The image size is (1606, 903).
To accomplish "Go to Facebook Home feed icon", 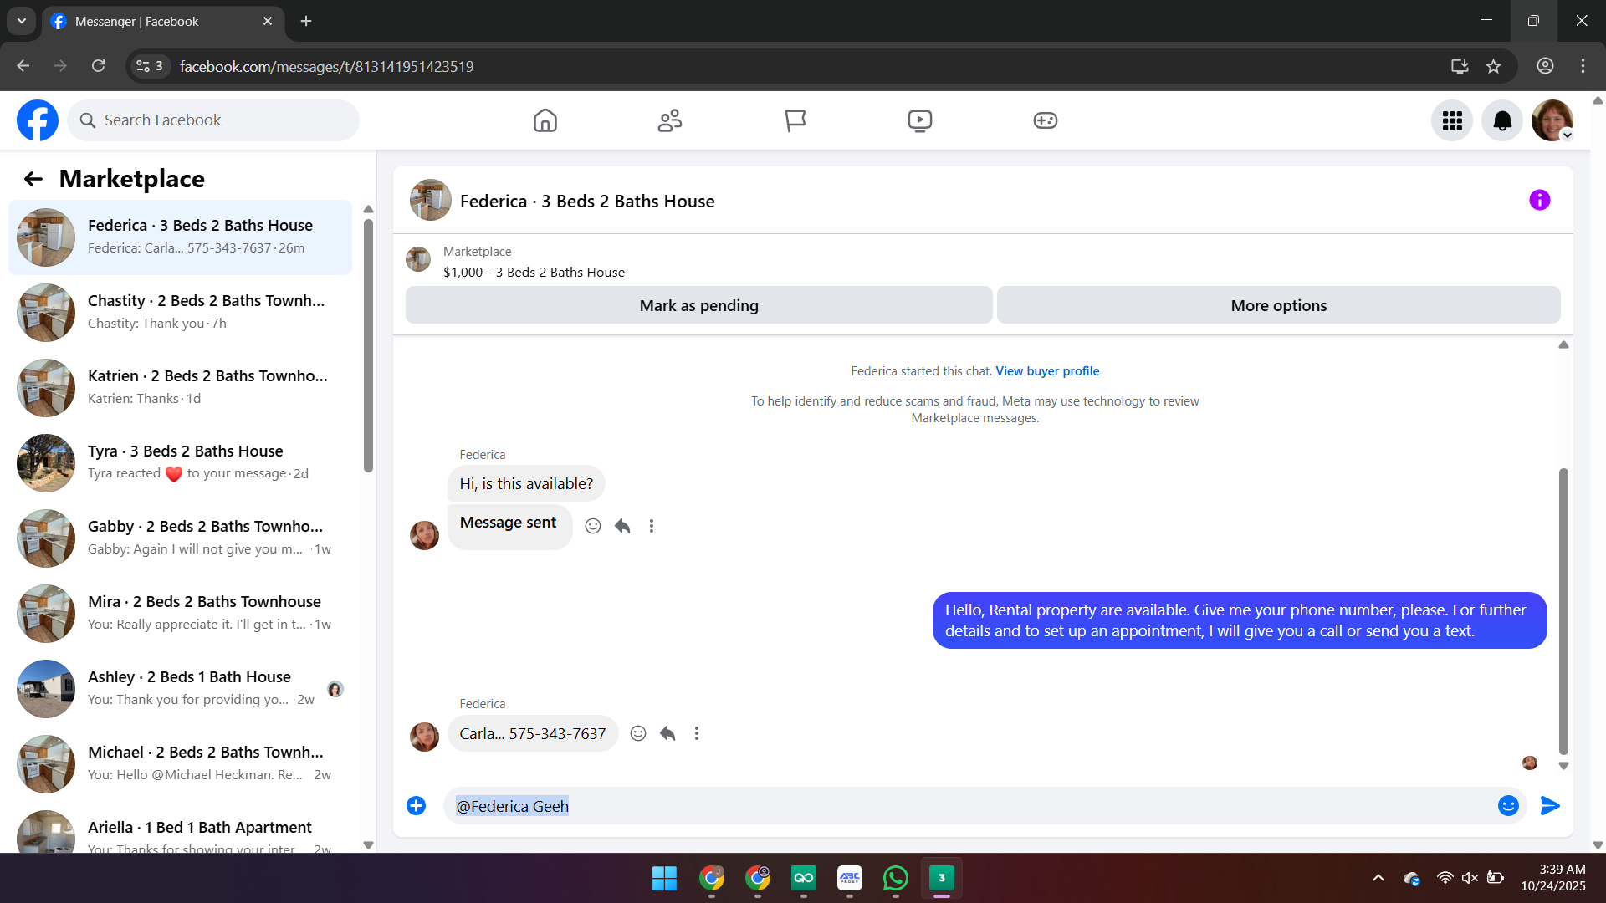I will pos(545,120).
